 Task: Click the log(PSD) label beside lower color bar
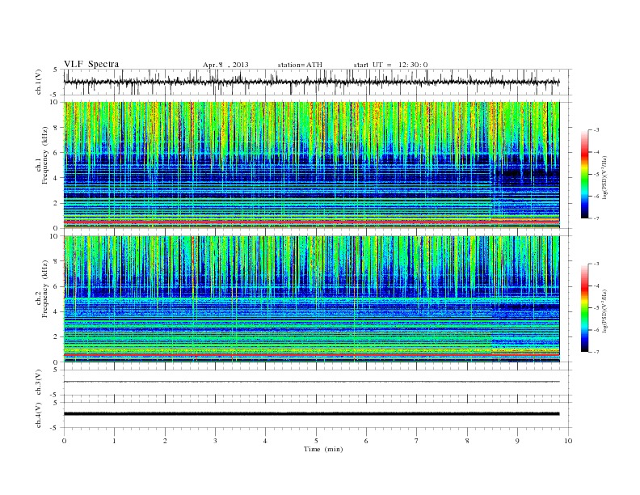pos(605,311)
